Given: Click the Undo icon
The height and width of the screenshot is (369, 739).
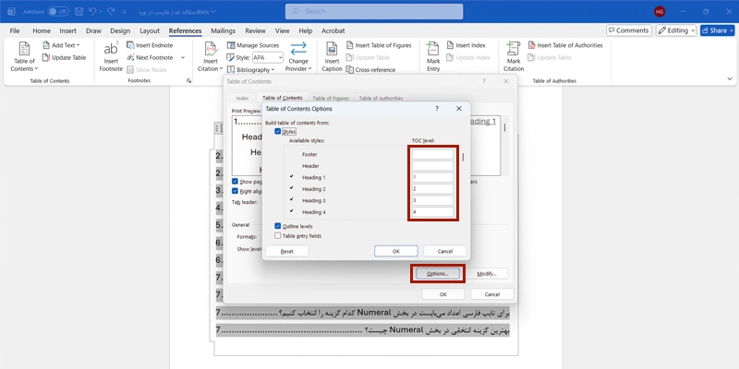Looking at the screenshot, I should tap(92, 11).
